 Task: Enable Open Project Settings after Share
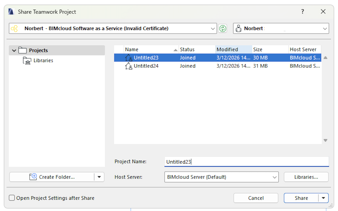(x=12, y=198)
